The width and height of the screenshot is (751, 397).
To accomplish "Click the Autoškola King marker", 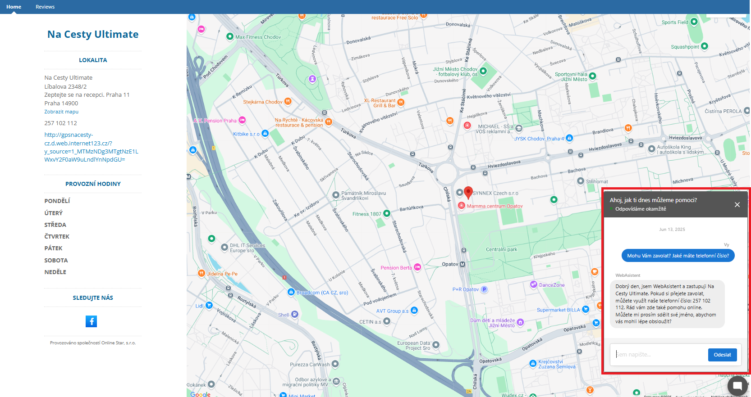I will [x=651, y=149].
